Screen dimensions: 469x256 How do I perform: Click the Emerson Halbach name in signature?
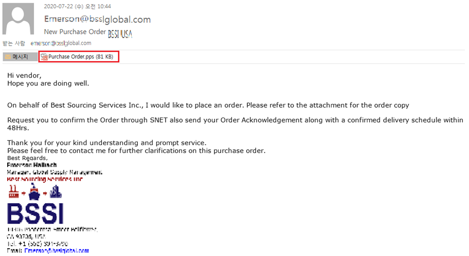pos(31,165)
